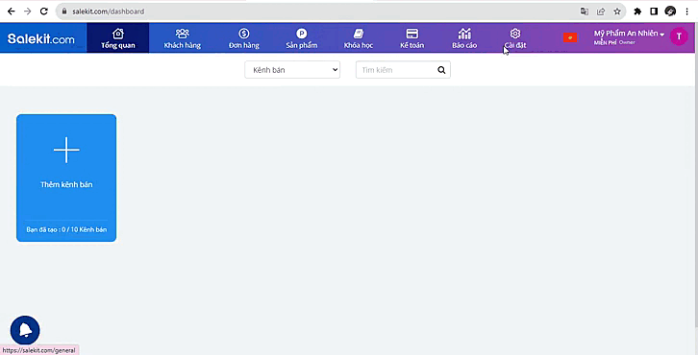This screenshot has width=698, height=355.
Task: Open the Cài đặt settings gear
Action: (515, 38)
